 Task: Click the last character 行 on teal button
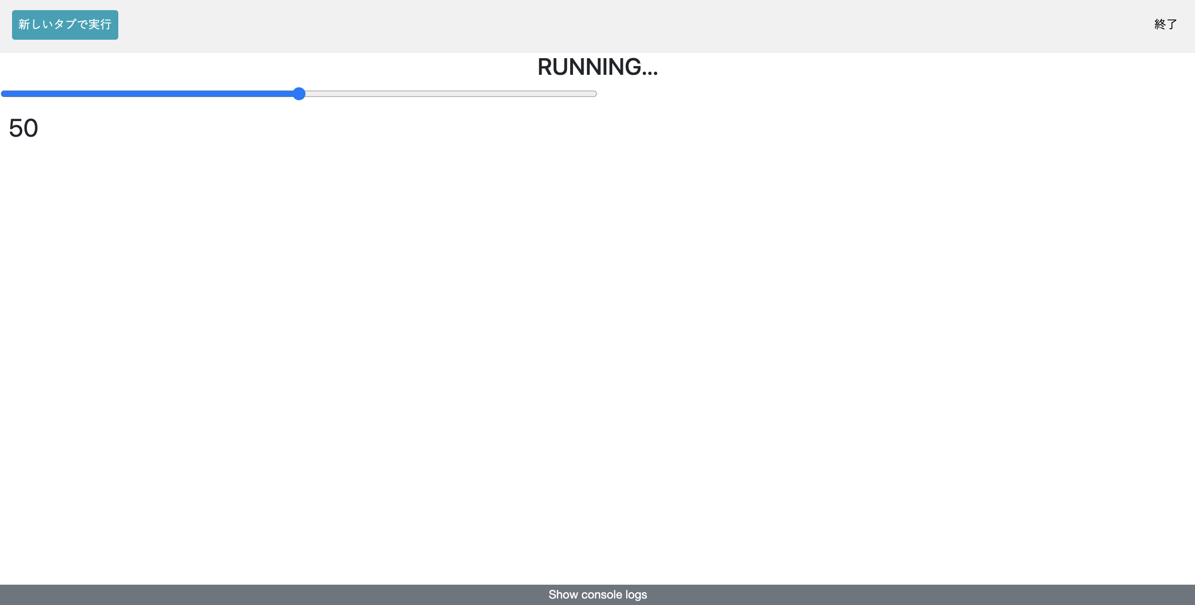[105, 24]
